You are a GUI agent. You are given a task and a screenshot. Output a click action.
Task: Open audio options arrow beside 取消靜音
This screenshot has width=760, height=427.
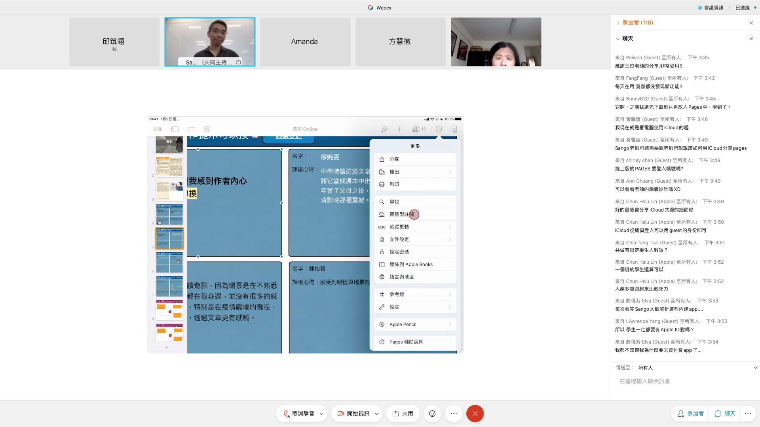click(x=321, y=414)
